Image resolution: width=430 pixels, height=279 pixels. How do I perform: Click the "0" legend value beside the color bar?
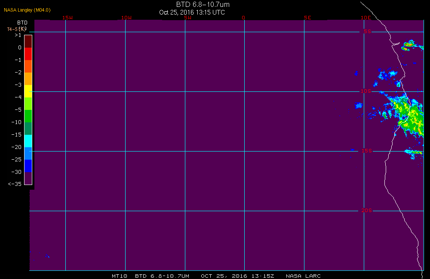(20, 48)
